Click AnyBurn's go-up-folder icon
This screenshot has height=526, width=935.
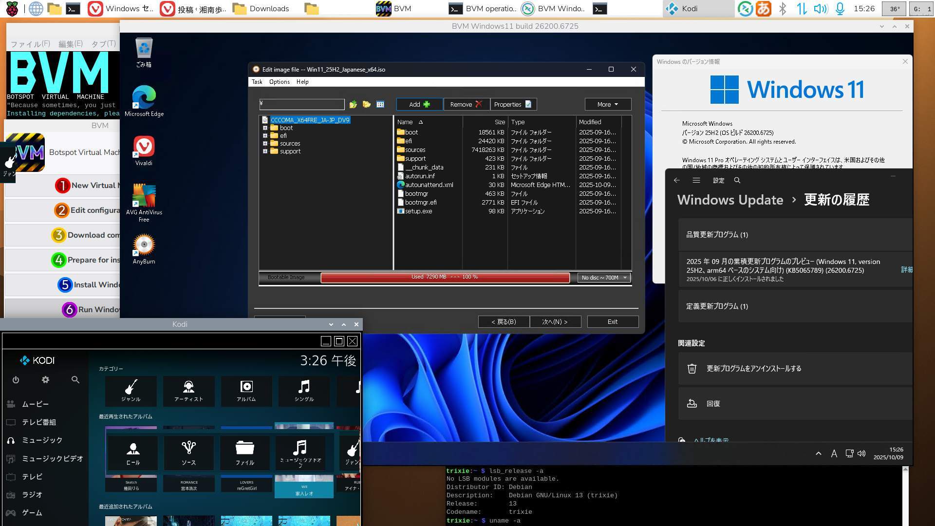tap(353, 104)
